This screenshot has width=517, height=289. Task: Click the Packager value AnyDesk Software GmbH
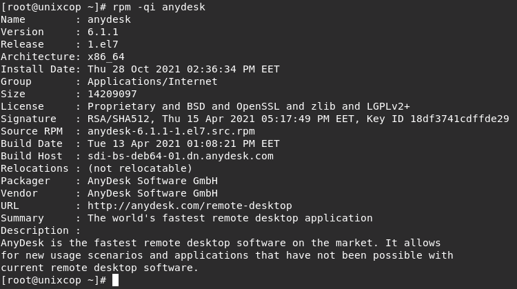pyautogui.click(x=152, y=181)
